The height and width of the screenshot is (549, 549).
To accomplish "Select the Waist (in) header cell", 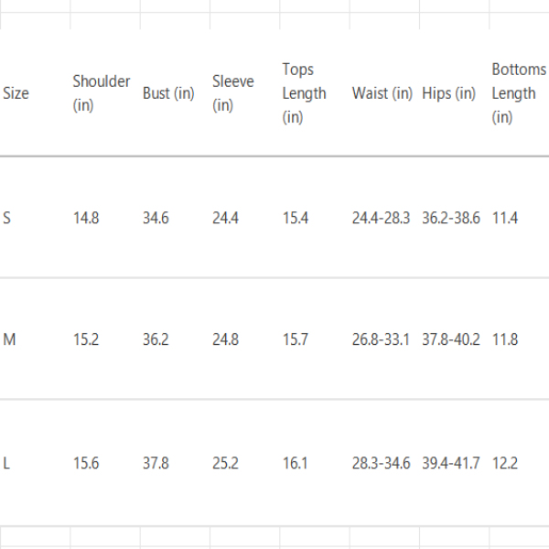I will (x=382, y=93).
